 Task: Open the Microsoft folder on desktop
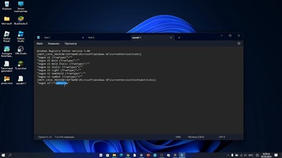tap(7, 21)
